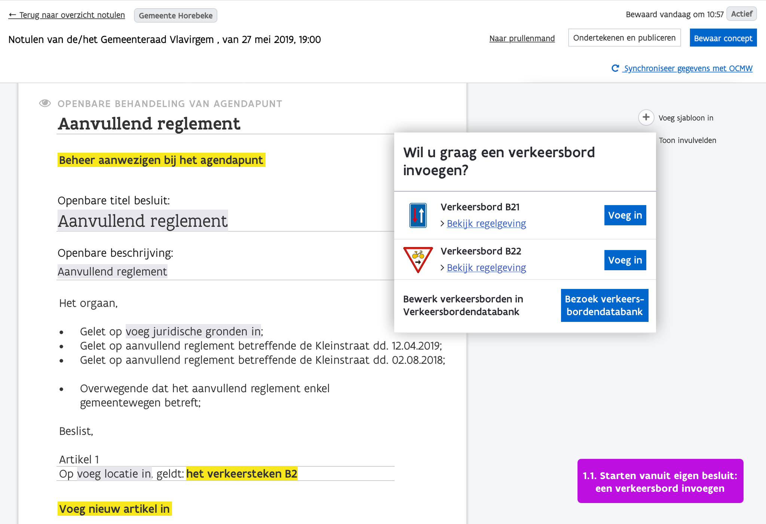Click Bewaar concept button
Screen dimensions: 766x524
pyautogui.click(x=723, y=38)
